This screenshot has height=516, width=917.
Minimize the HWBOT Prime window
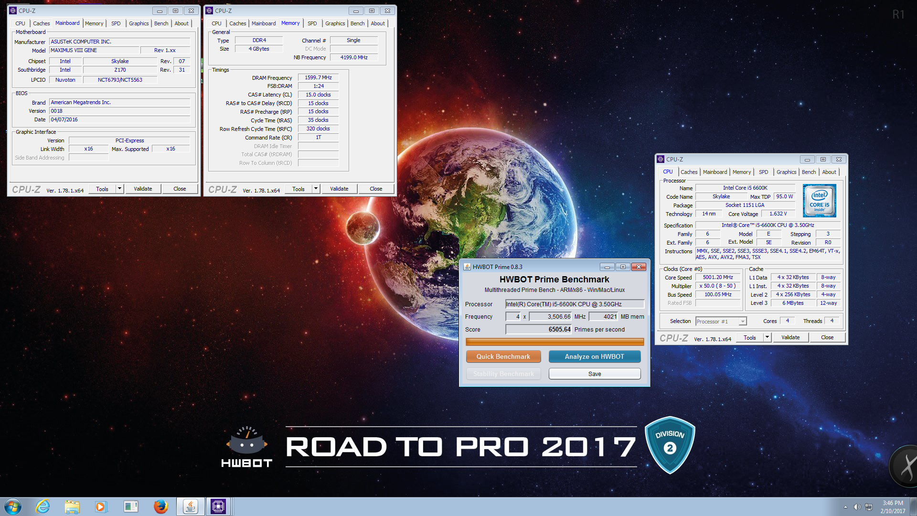click(607, 267)
